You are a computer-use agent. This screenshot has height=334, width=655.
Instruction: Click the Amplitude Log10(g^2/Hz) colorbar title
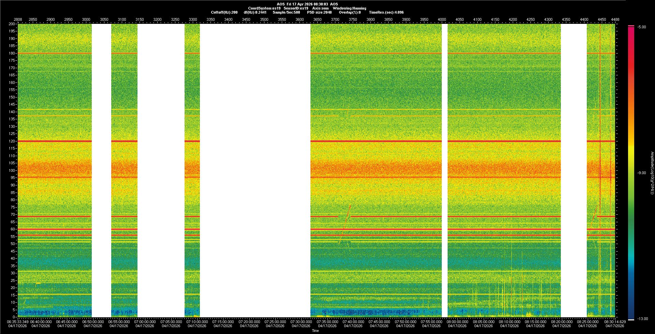(x=652, y=173)
